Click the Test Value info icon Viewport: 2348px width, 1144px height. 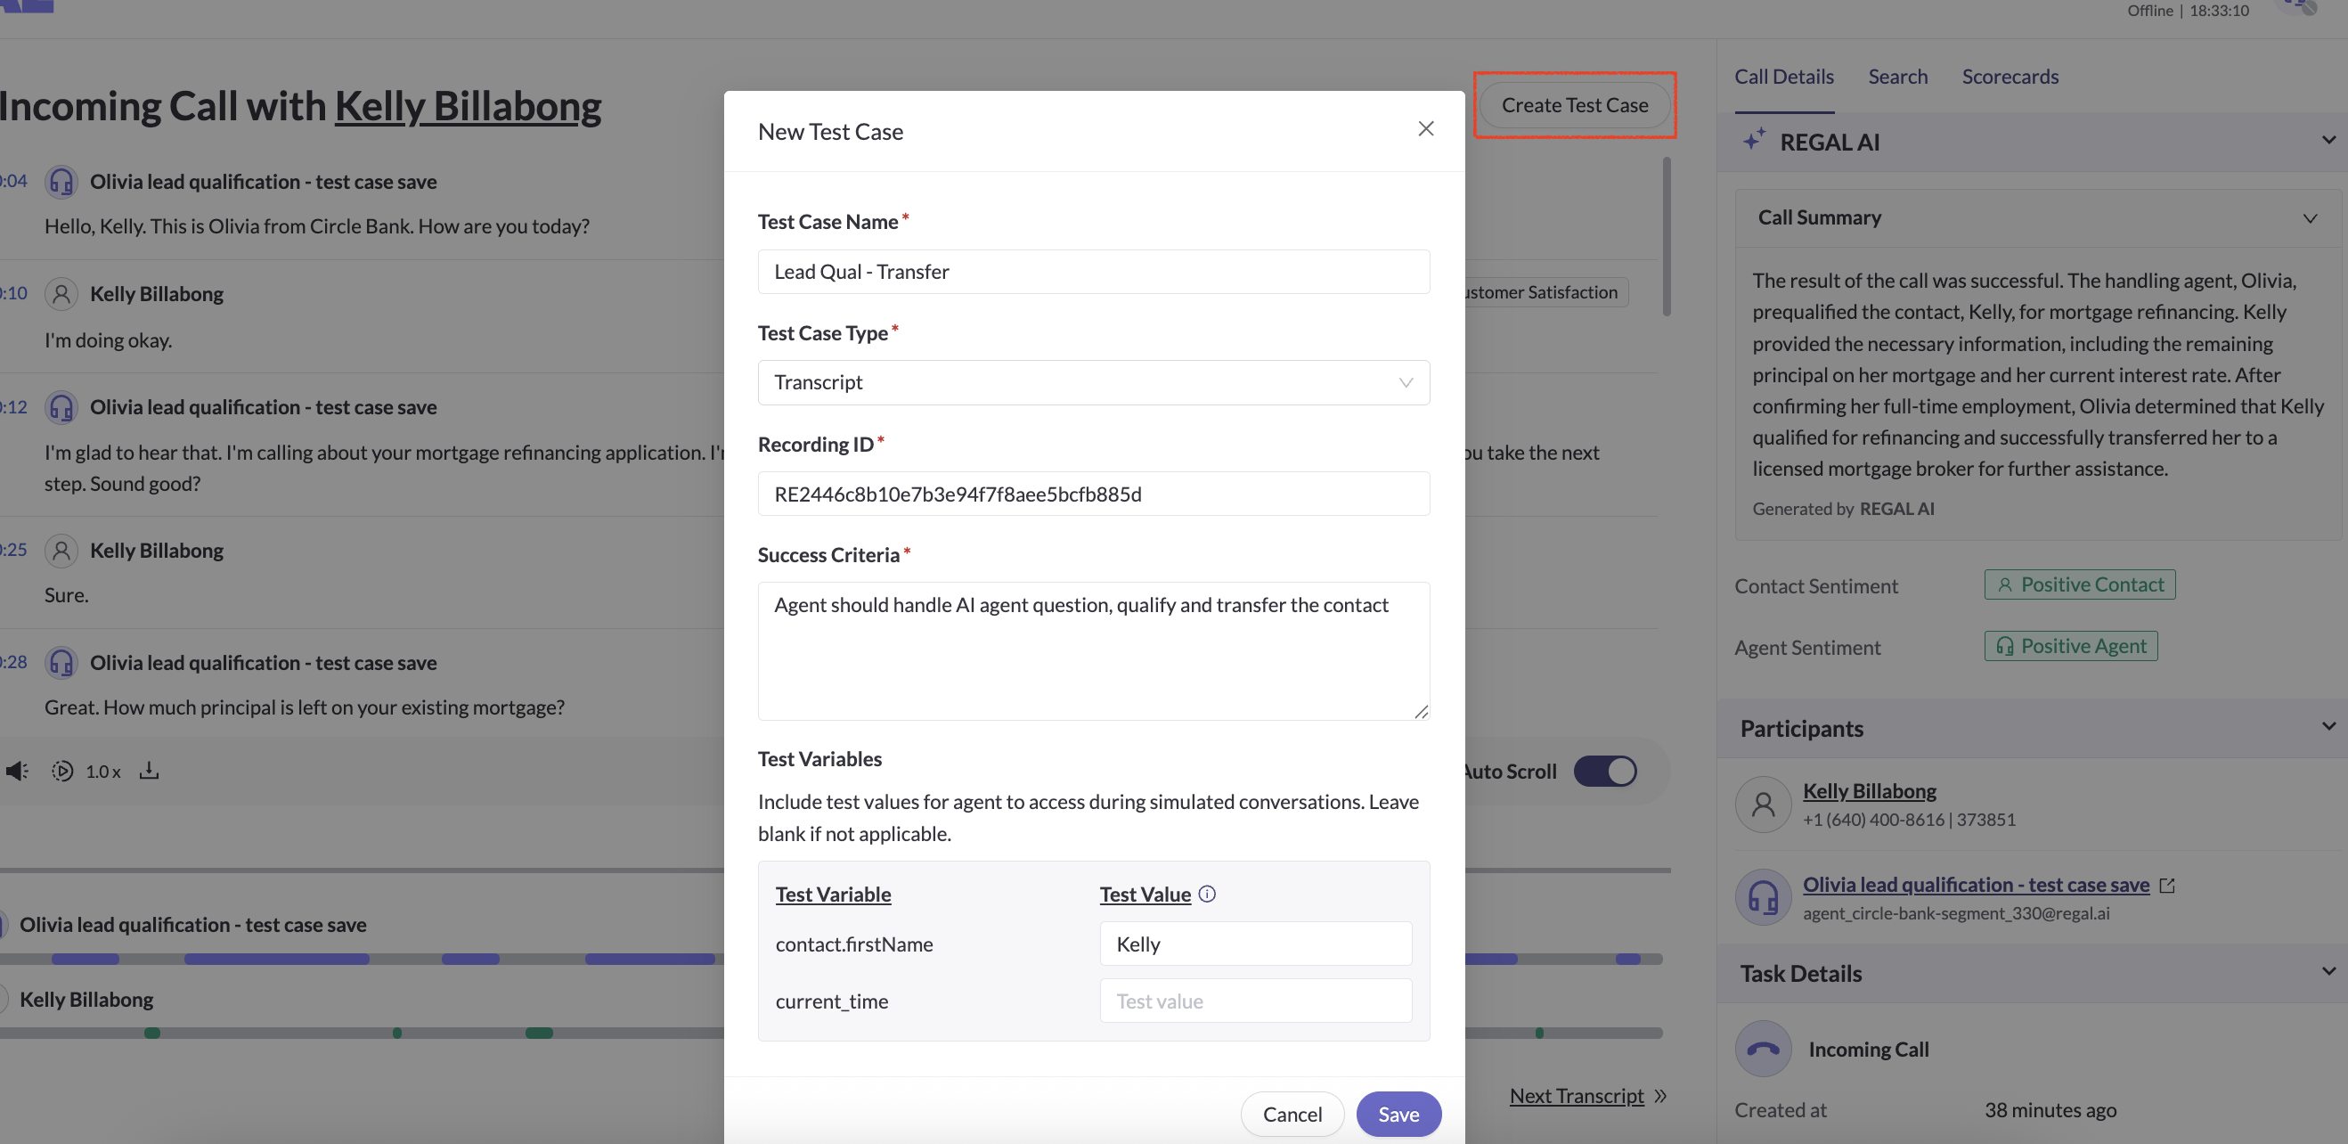(1207, 894)
